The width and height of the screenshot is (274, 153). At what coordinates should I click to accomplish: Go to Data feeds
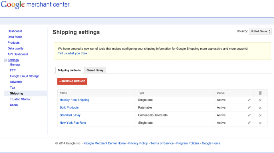[x=15, y=37]
